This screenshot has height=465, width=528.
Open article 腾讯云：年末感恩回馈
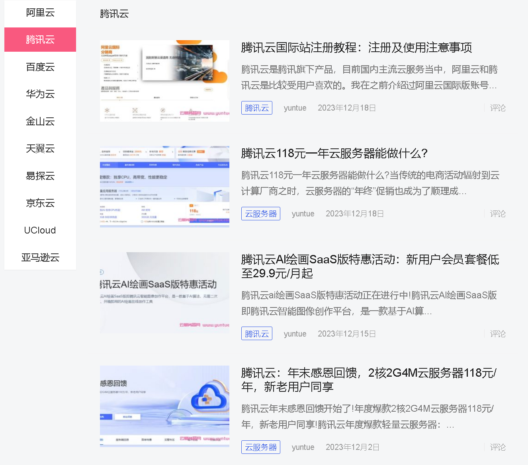(369, 380)
